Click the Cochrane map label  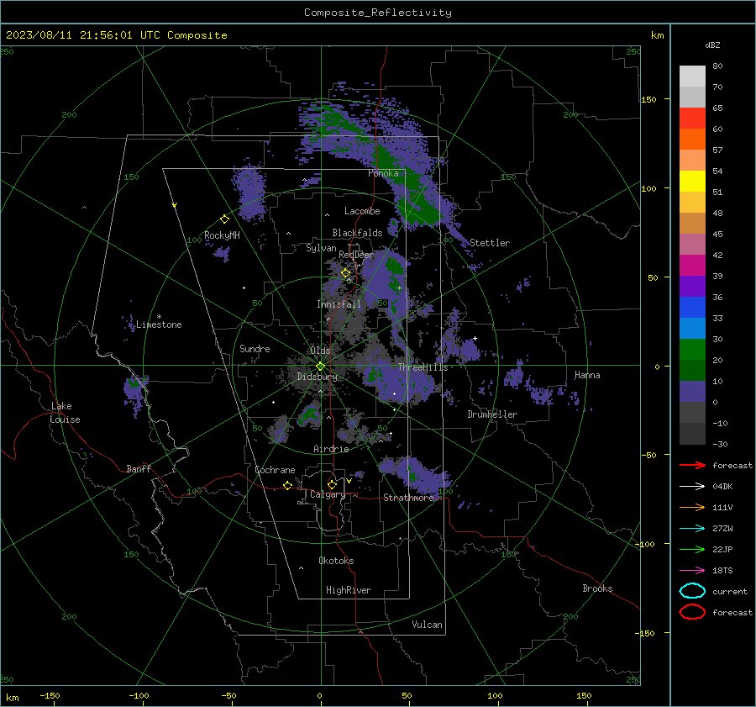click(x=275, y=470)
